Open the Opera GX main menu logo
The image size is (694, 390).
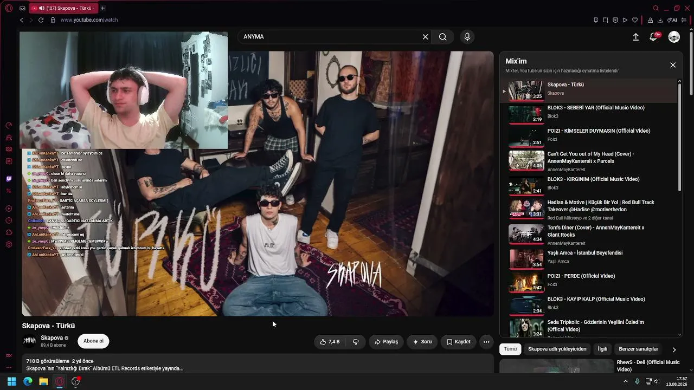coord(9,8)
